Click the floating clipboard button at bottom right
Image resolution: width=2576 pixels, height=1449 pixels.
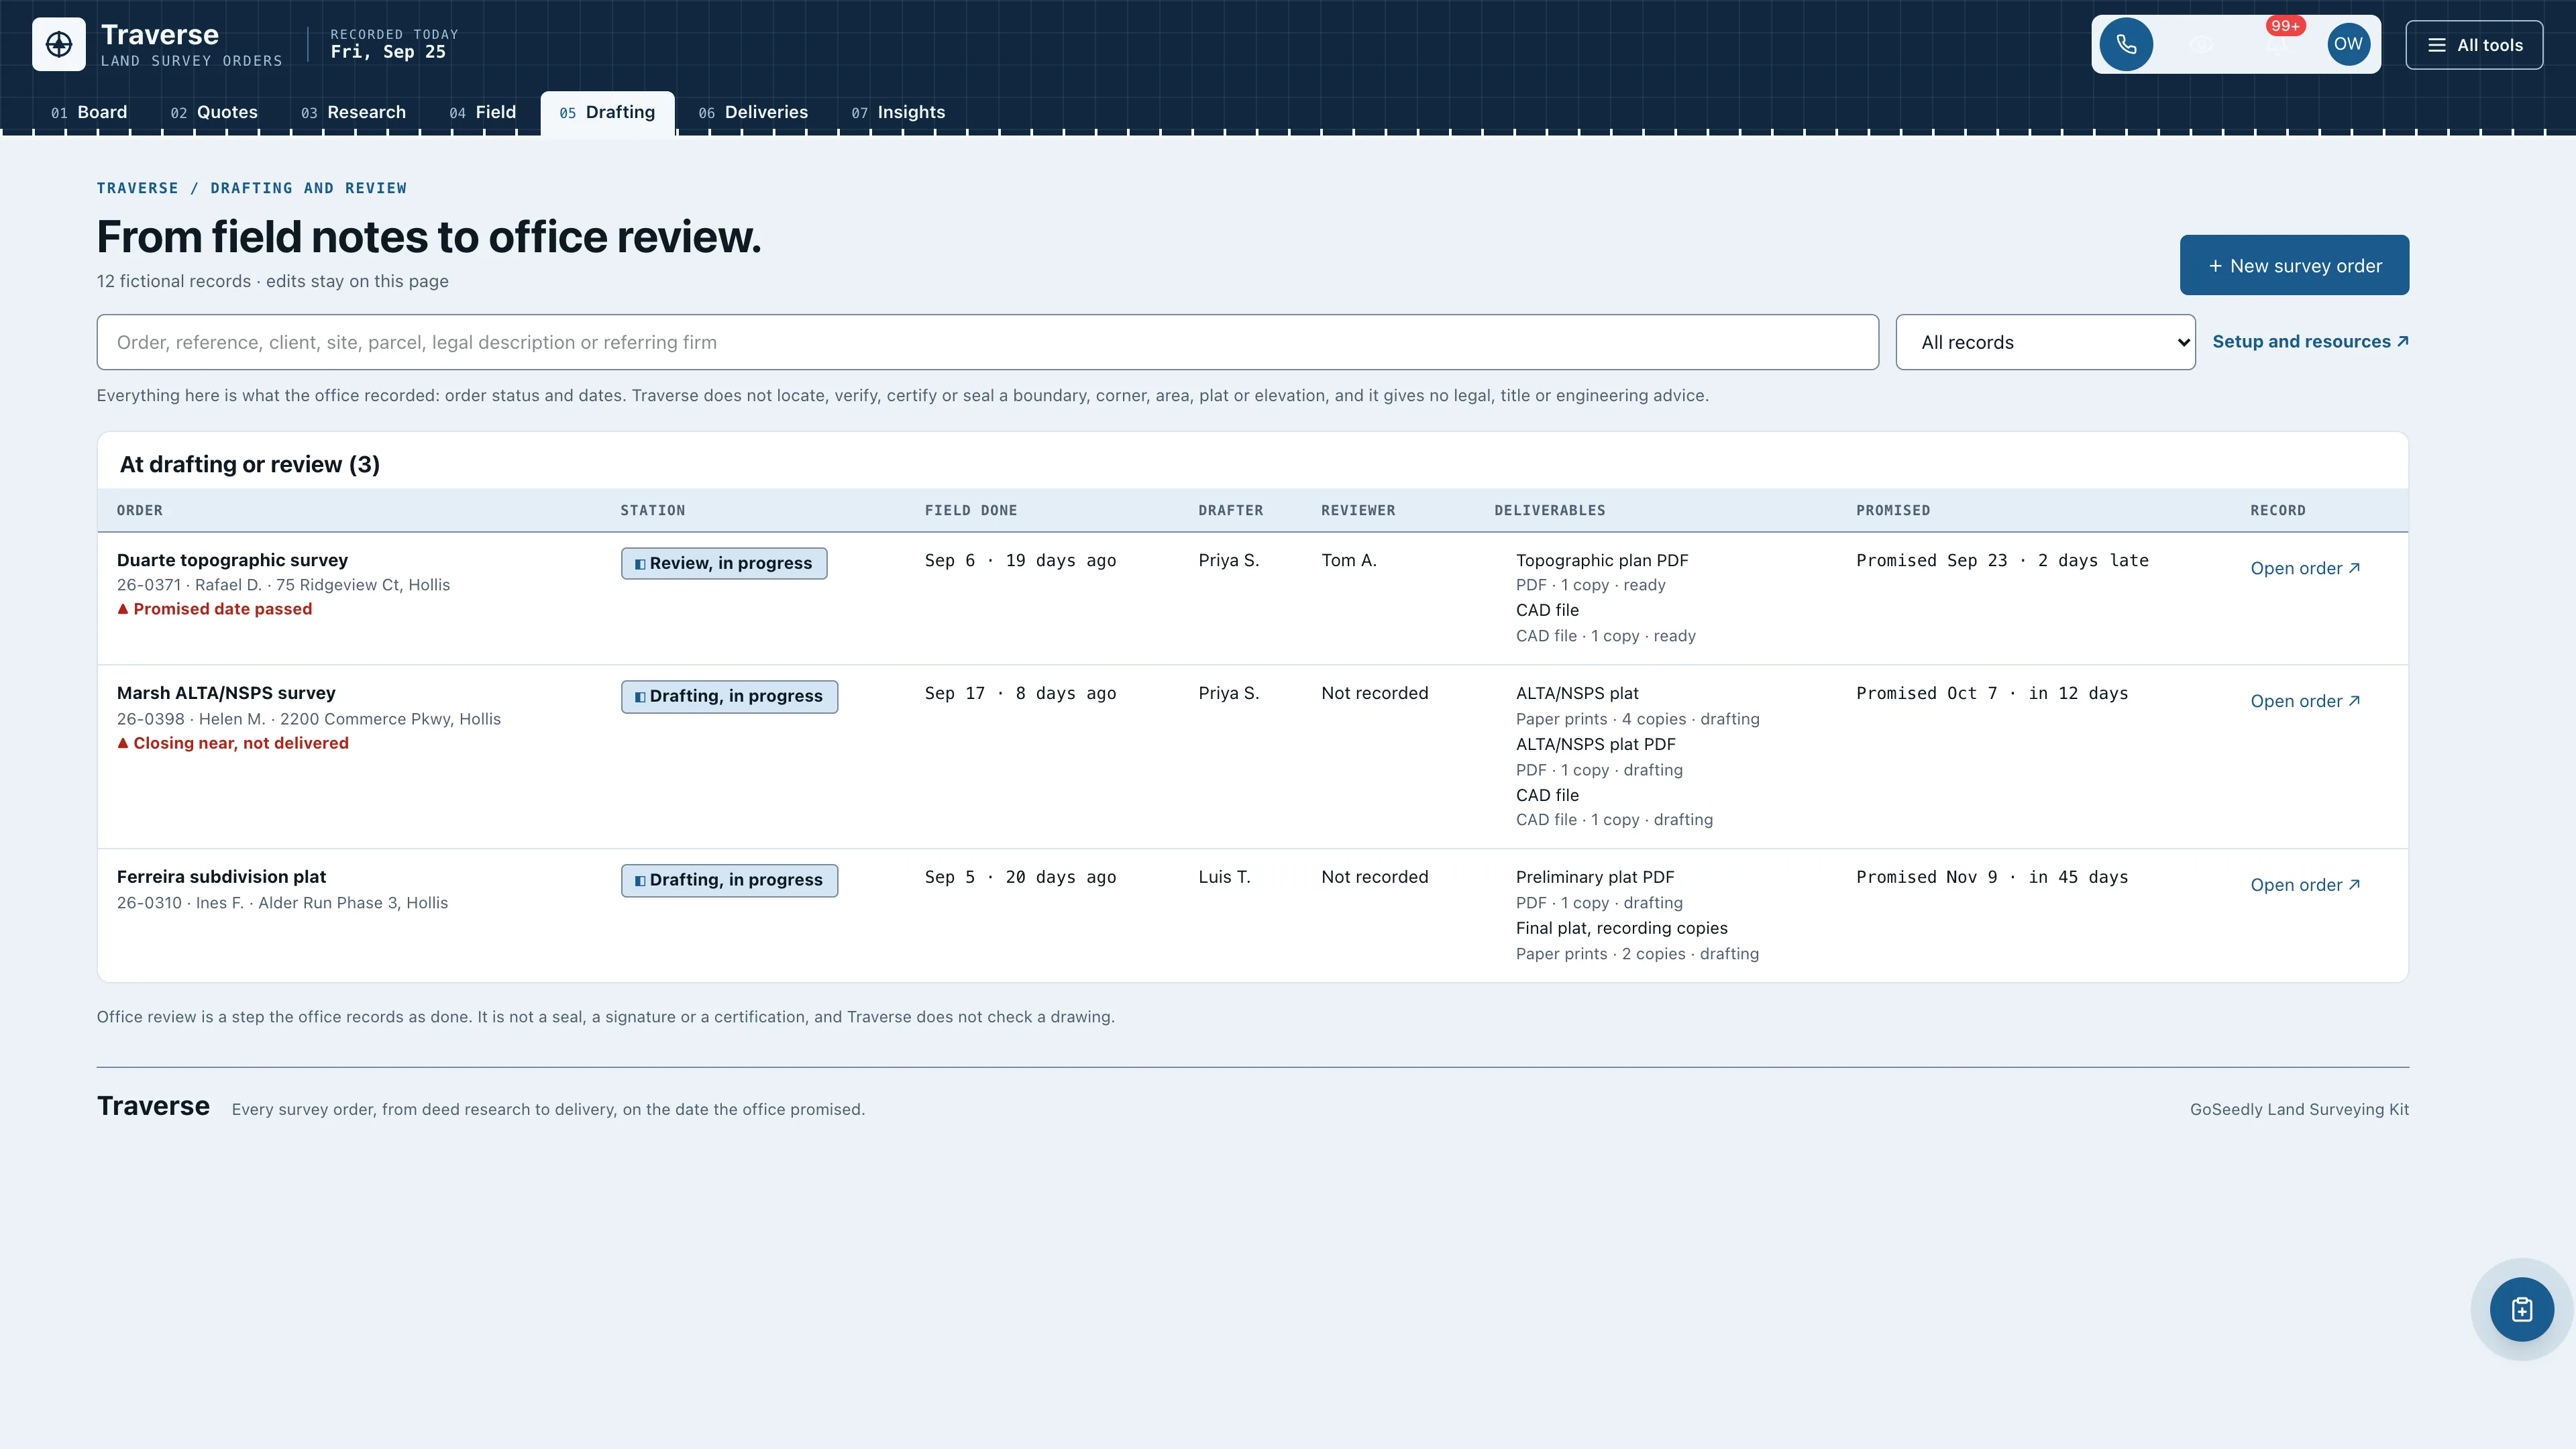coord(2522,1309)
